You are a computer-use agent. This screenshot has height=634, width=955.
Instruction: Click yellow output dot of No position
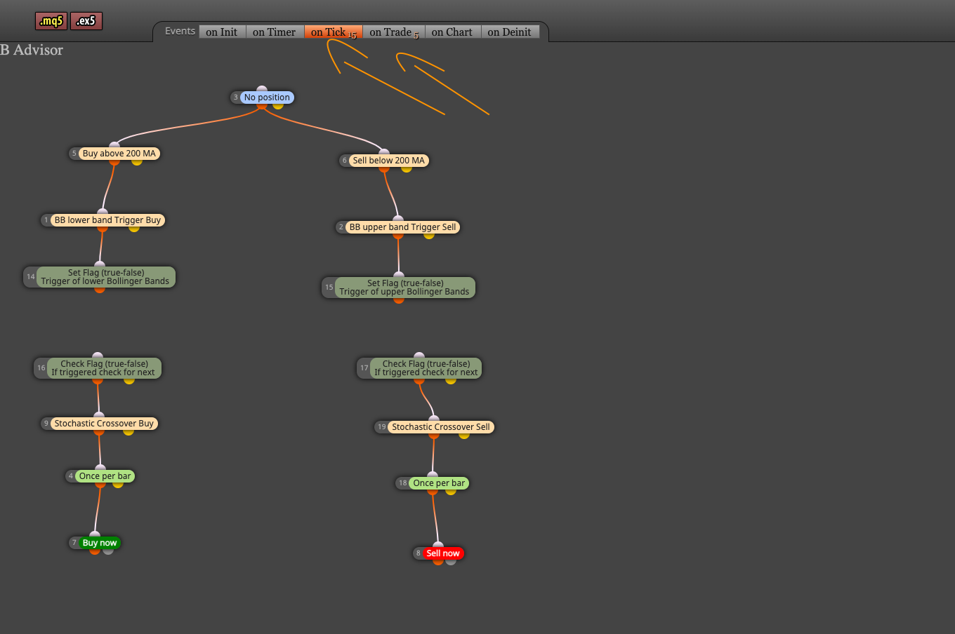coord(278,105)
